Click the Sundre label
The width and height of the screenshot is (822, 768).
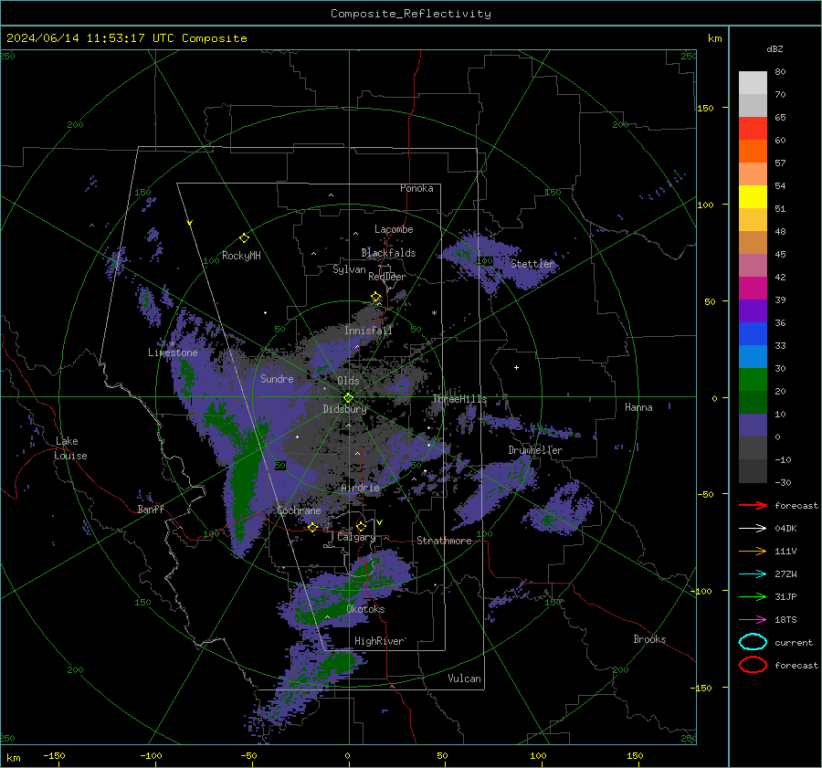click(277, 378)
